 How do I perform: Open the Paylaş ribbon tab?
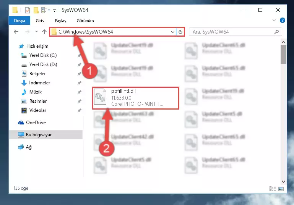click(x=60, y=21)
